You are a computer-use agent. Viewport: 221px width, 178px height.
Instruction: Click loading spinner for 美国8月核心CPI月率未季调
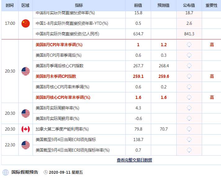pyautogui.click(x=189, y=87)
